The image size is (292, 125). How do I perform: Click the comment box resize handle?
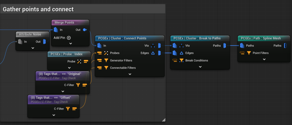pos(164,120)
